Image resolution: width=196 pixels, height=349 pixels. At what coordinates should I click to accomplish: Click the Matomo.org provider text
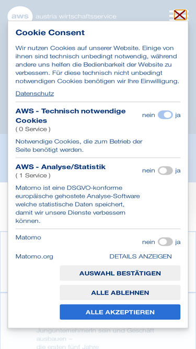[x=34, y=256]
